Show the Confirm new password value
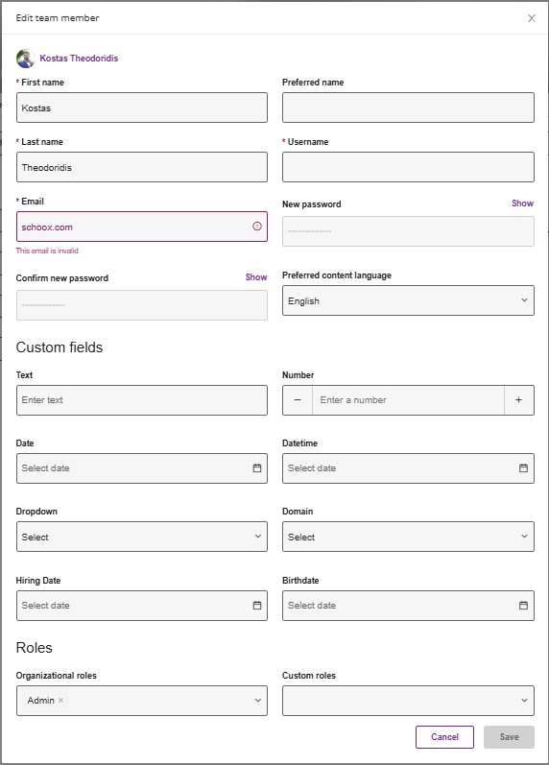This screenshot has height=765, width=549. click(256, 277)
